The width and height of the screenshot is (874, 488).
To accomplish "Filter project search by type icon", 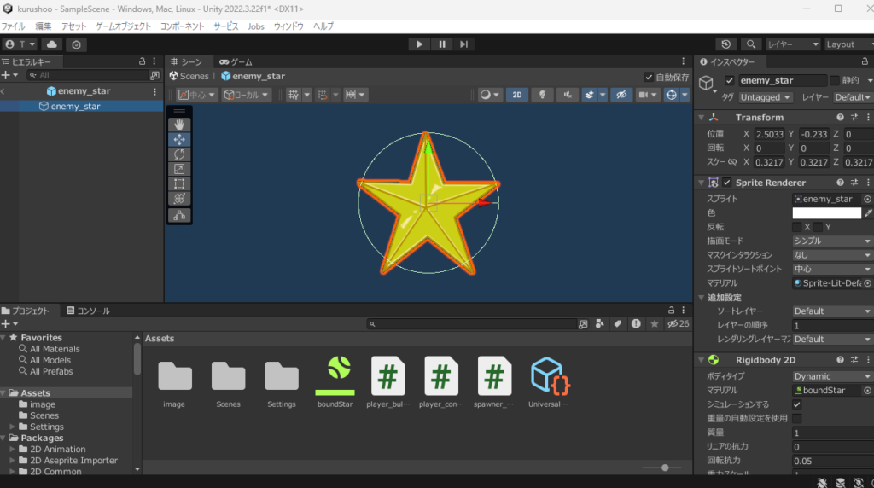I will (x=600, y=323).
